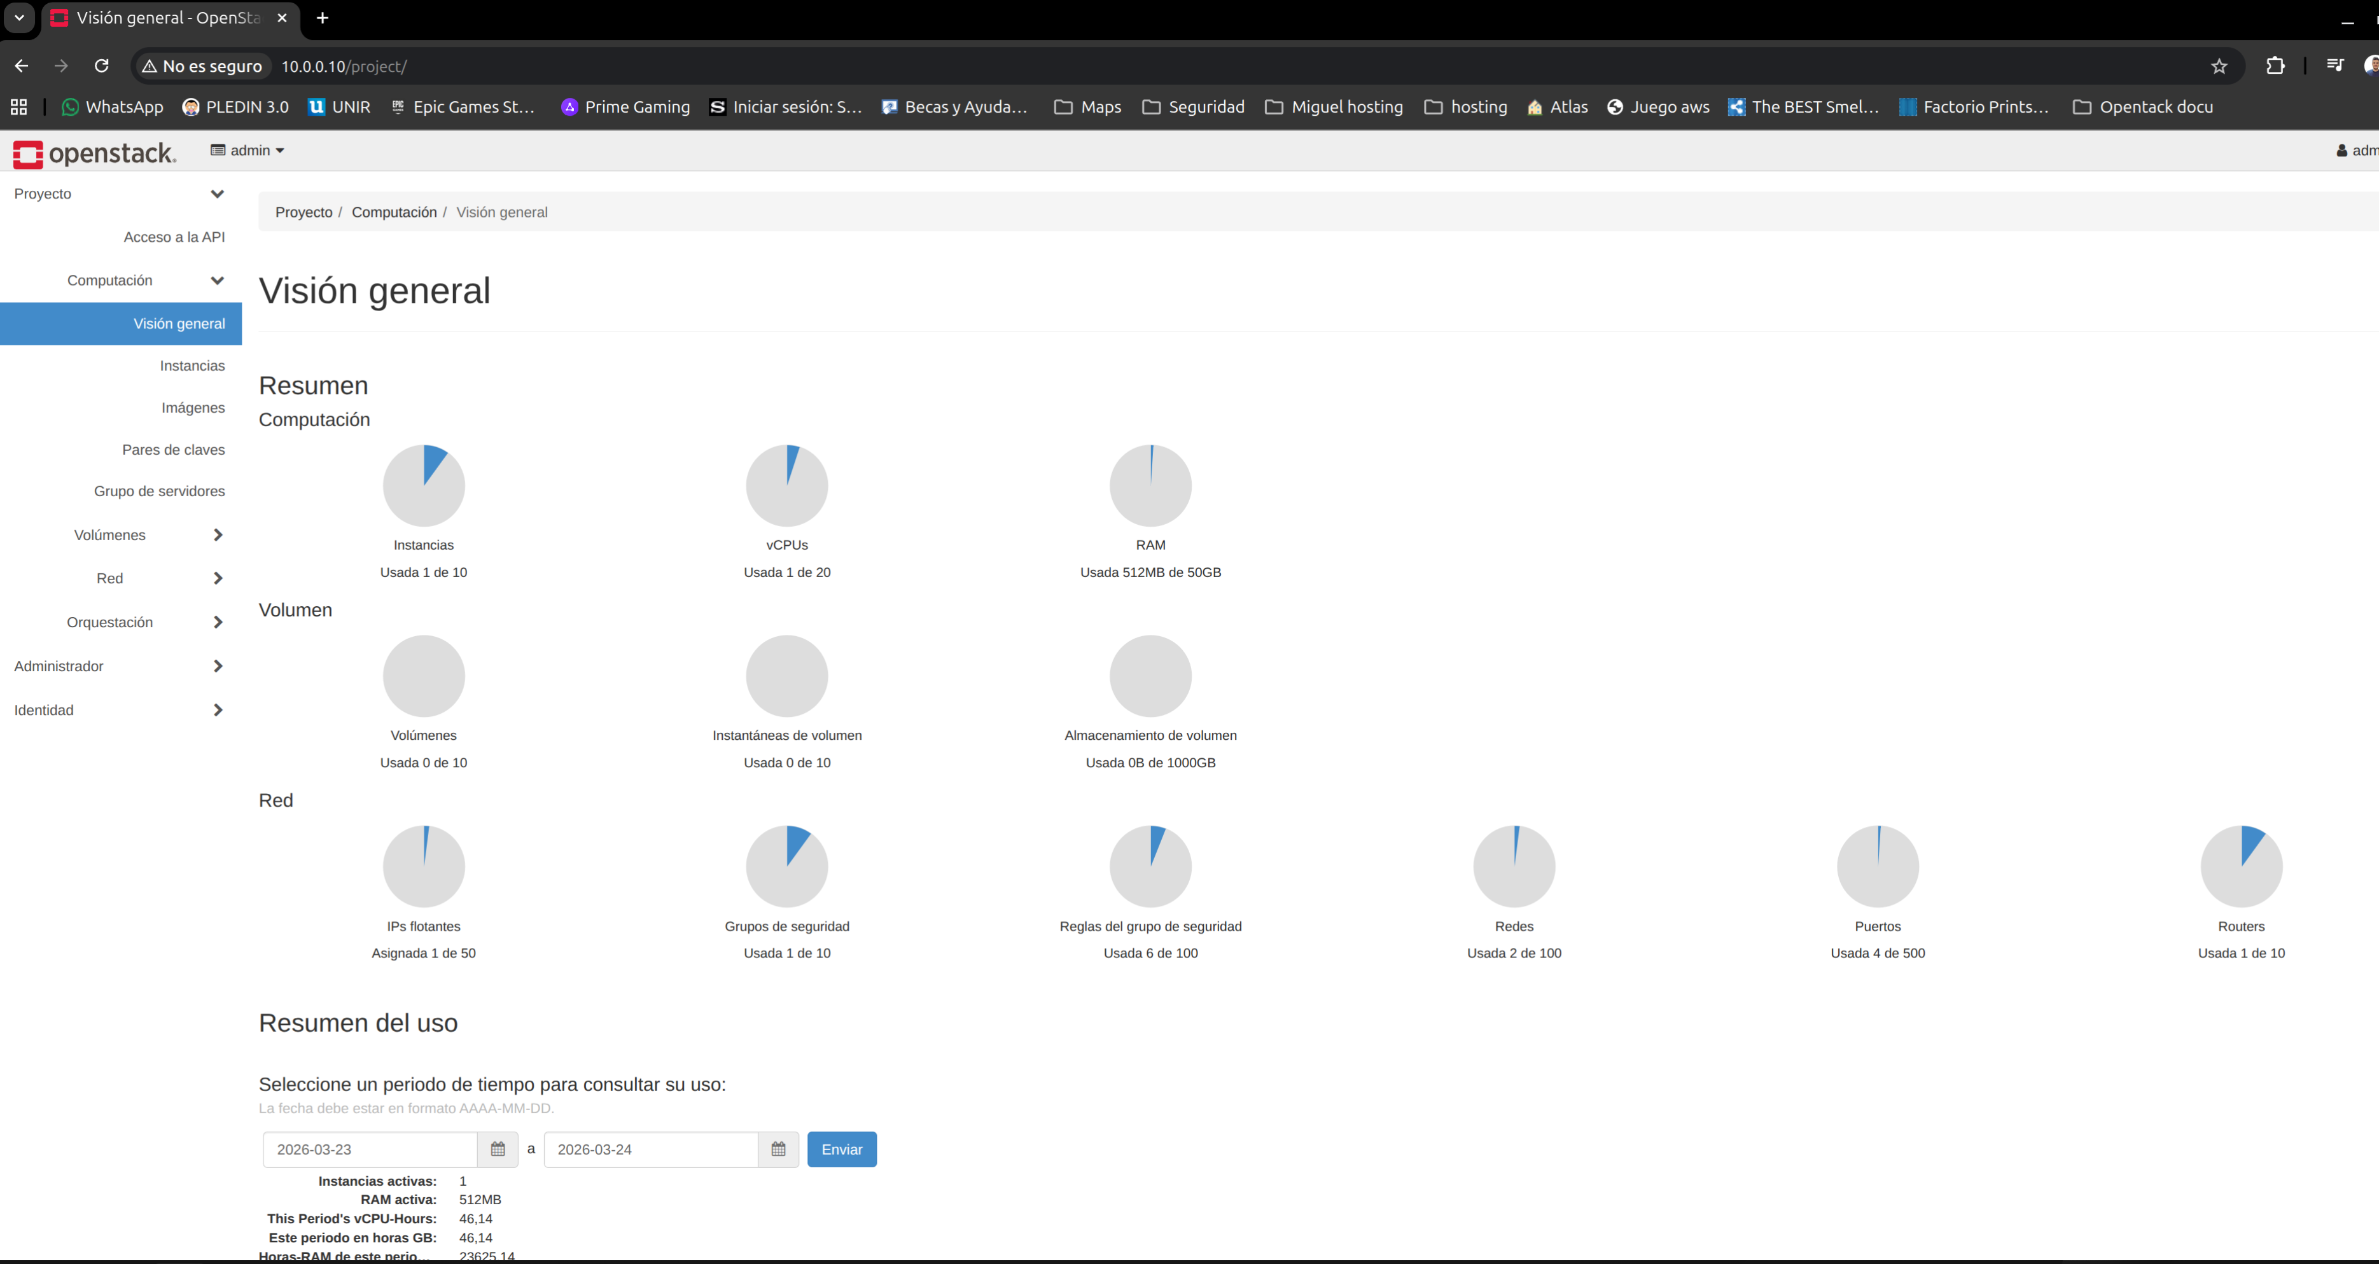Click the Instancias usage pie chart

pyautogui.click(x=424, y=485)
